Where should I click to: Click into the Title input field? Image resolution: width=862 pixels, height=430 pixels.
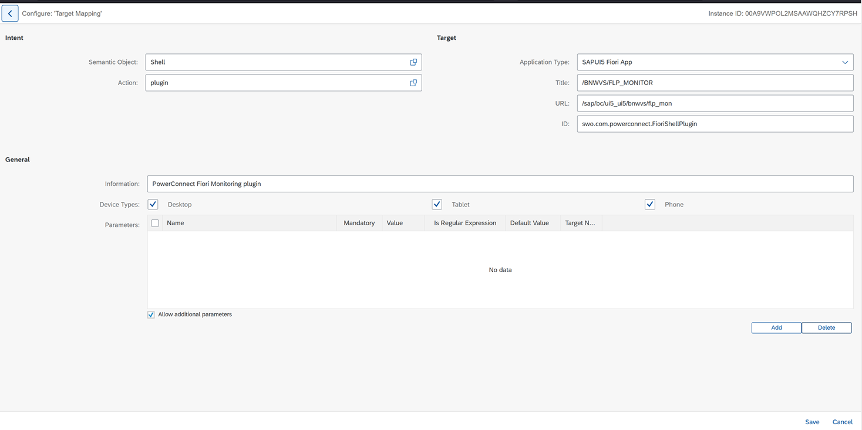tap(714, 83)
